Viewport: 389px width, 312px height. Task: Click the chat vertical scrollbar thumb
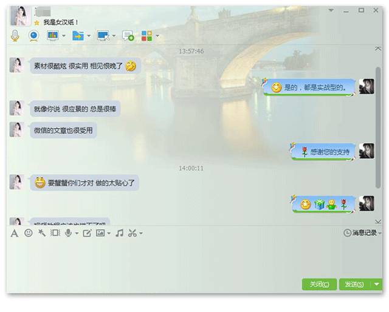tap(378, 127)
